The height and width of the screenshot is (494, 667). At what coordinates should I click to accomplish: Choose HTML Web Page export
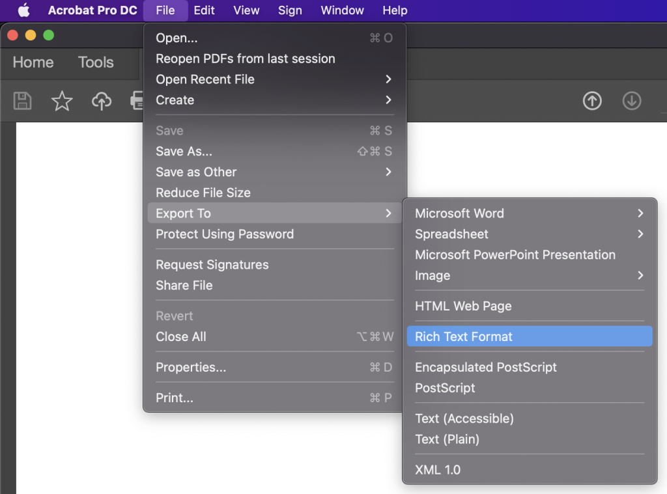pos(463,307)
